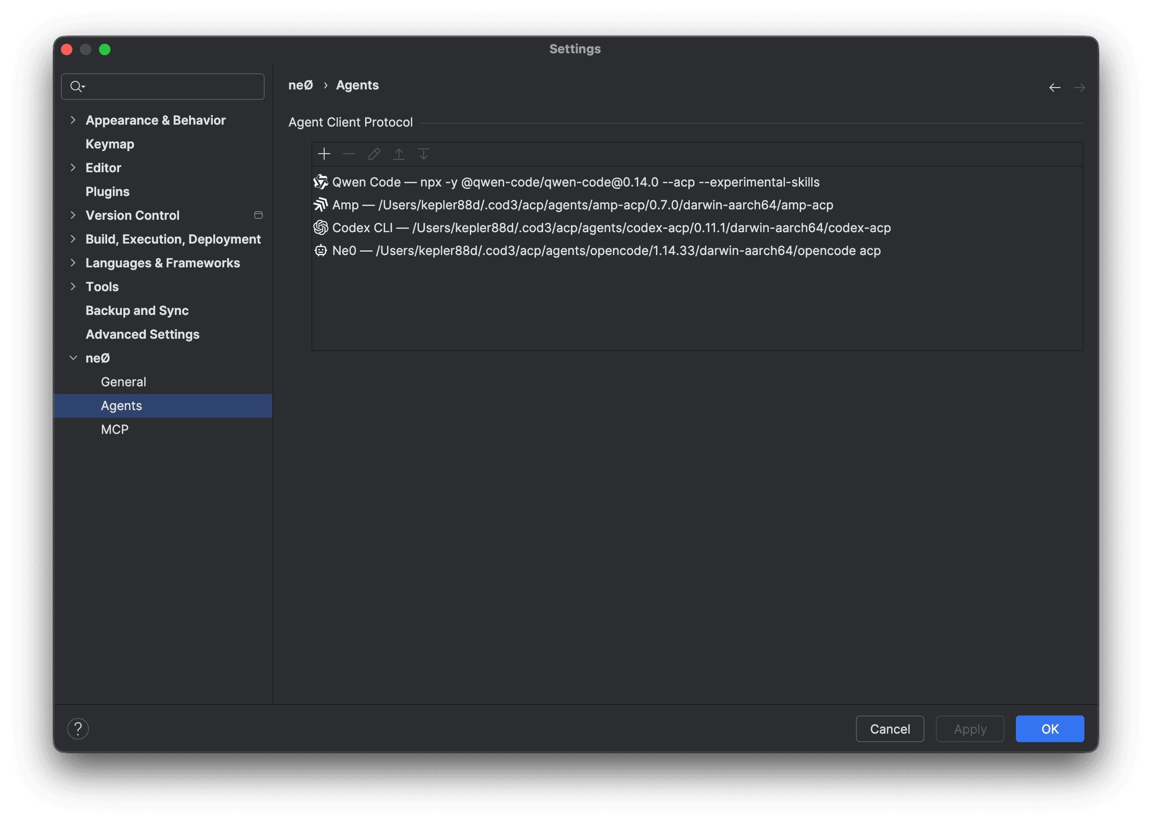This screenshot has height=823, width=1152.
Task: Click the Build, Execution, Deployment label
Action: [x=173, y=239]
